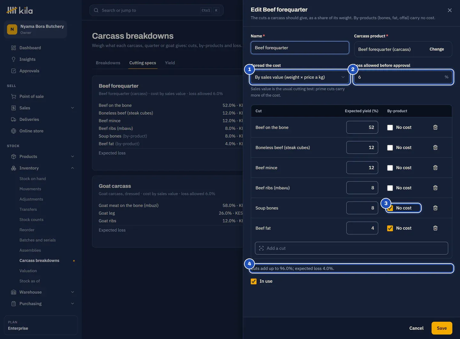The height and width of the screenshot is (339, 460).
Task: Mark Beef mince as No cost
Action: pyautogui.click(x=390, y=168)
